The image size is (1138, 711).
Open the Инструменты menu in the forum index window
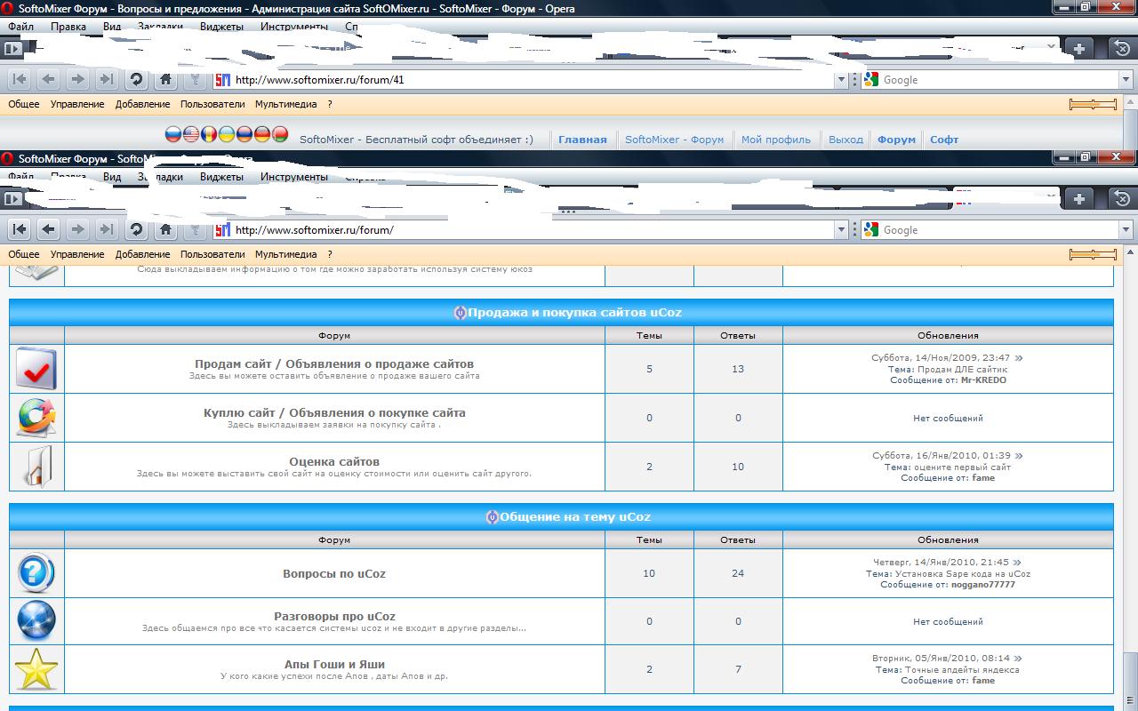tap(294, 177)
